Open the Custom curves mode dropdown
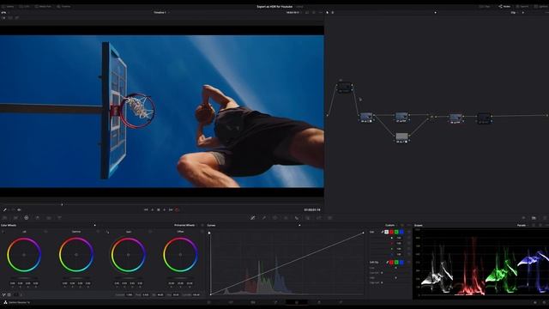This screenshot has height=309, width=549. pos(391,225)
